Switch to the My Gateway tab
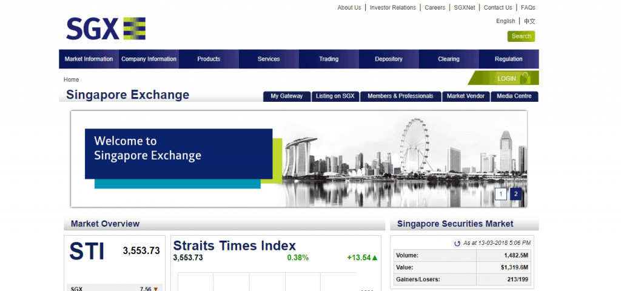Image resolution: width=621 pixels, height=291 pixels. 287,96
